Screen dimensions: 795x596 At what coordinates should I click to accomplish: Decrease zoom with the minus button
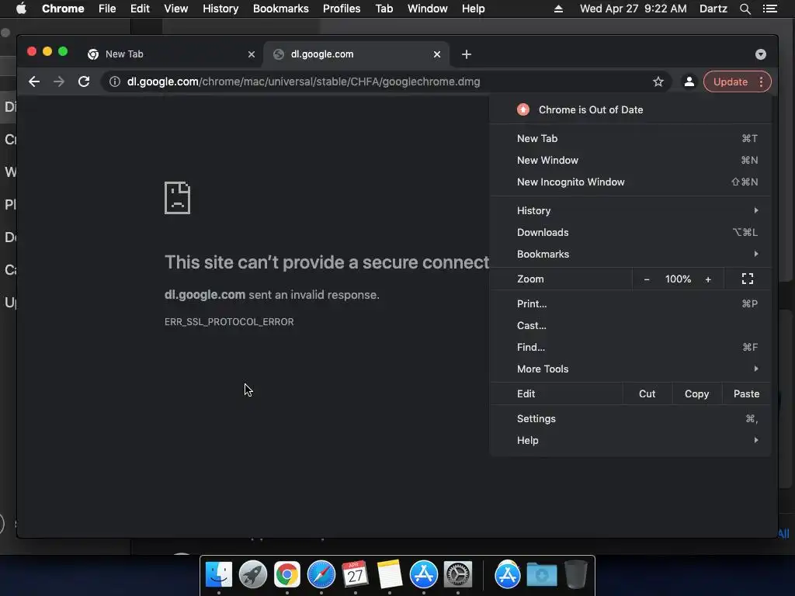(647, 279)
